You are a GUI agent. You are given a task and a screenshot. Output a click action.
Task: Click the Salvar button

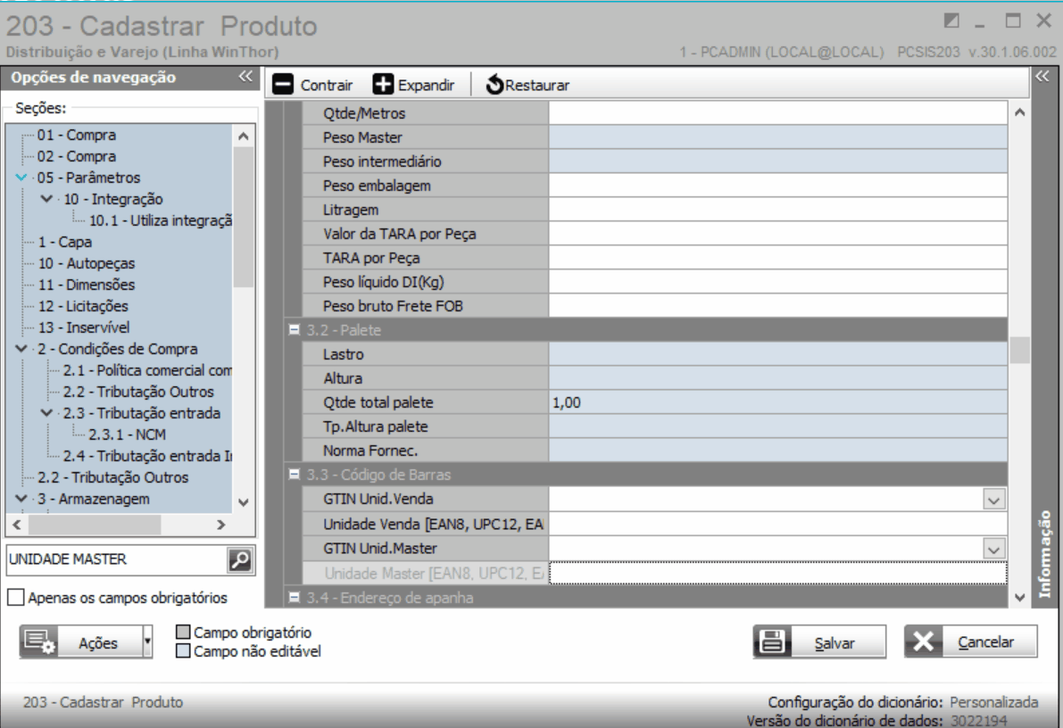819,642
